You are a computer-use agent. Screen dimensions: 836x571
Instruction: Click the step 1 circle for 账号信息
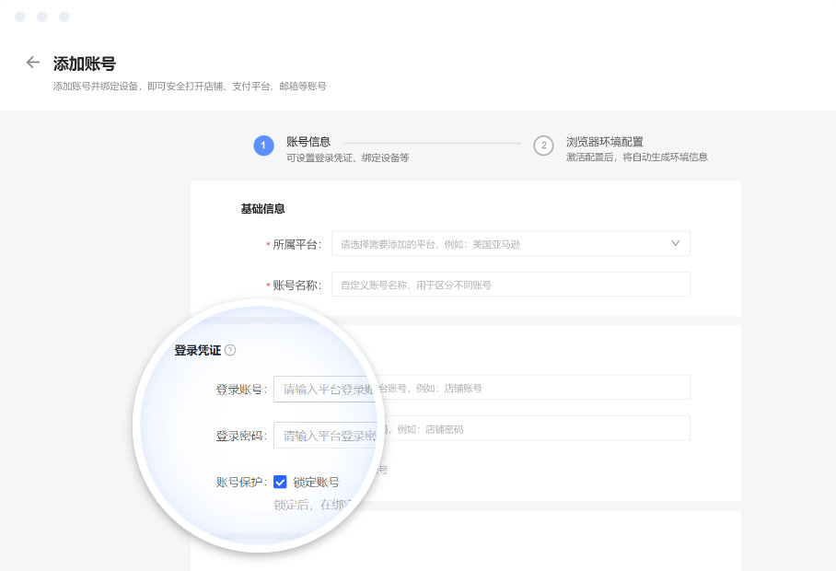coord(263,146)
